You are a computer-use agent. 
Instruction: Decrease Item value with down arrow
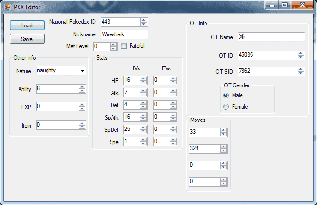82,127
